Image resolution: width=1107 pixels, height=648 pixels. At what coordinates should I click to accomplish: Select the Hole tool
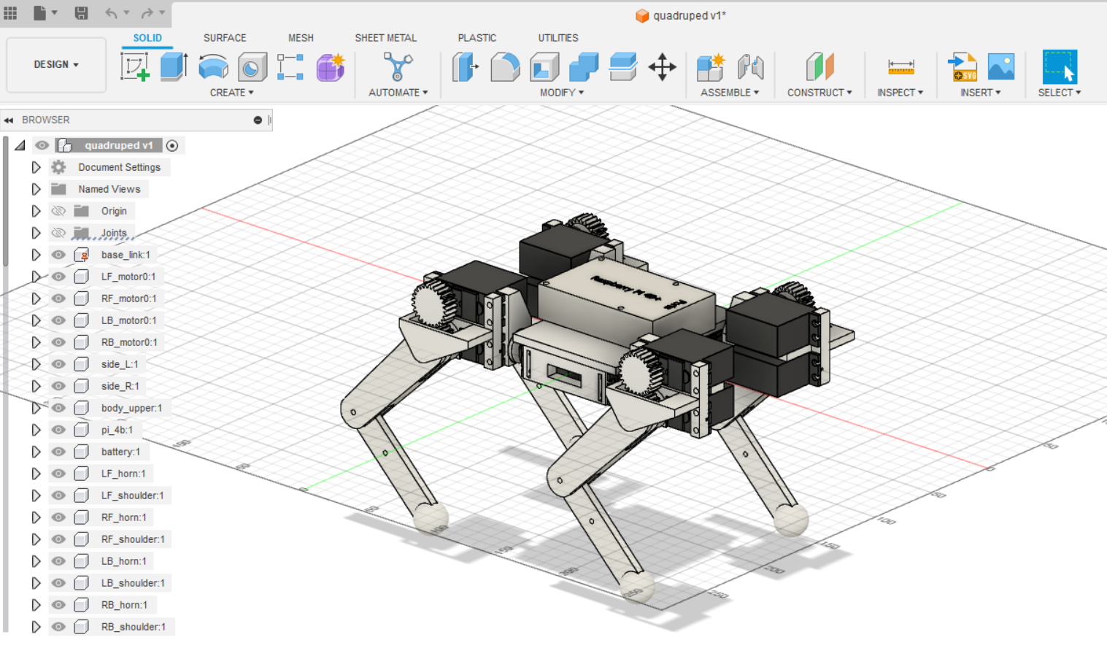tap(252, 67)
